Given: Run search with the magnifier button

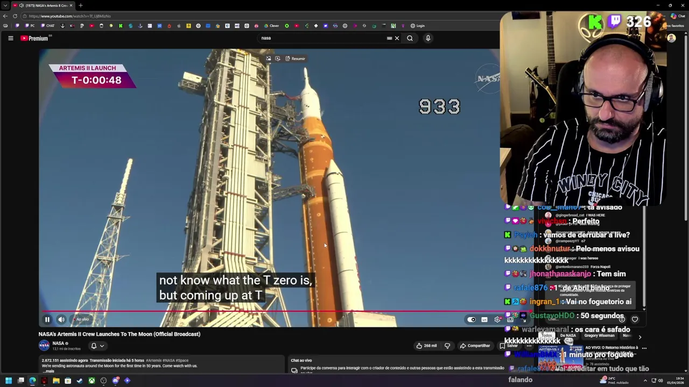Looking at the screenshot, I should (410, 38).
